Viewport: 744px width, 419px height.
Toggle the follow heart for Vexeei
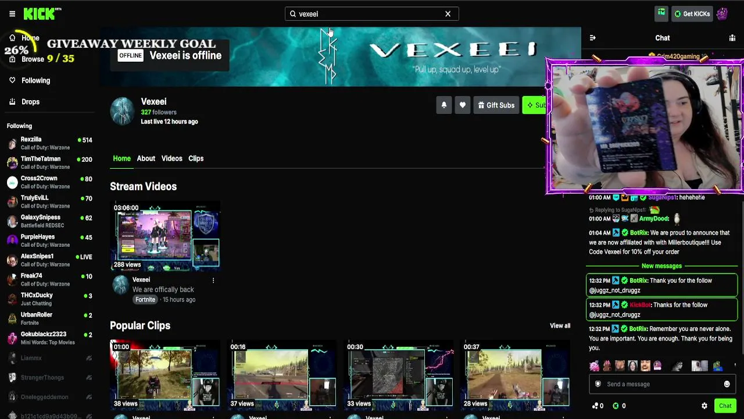click(x=463, y=105)
